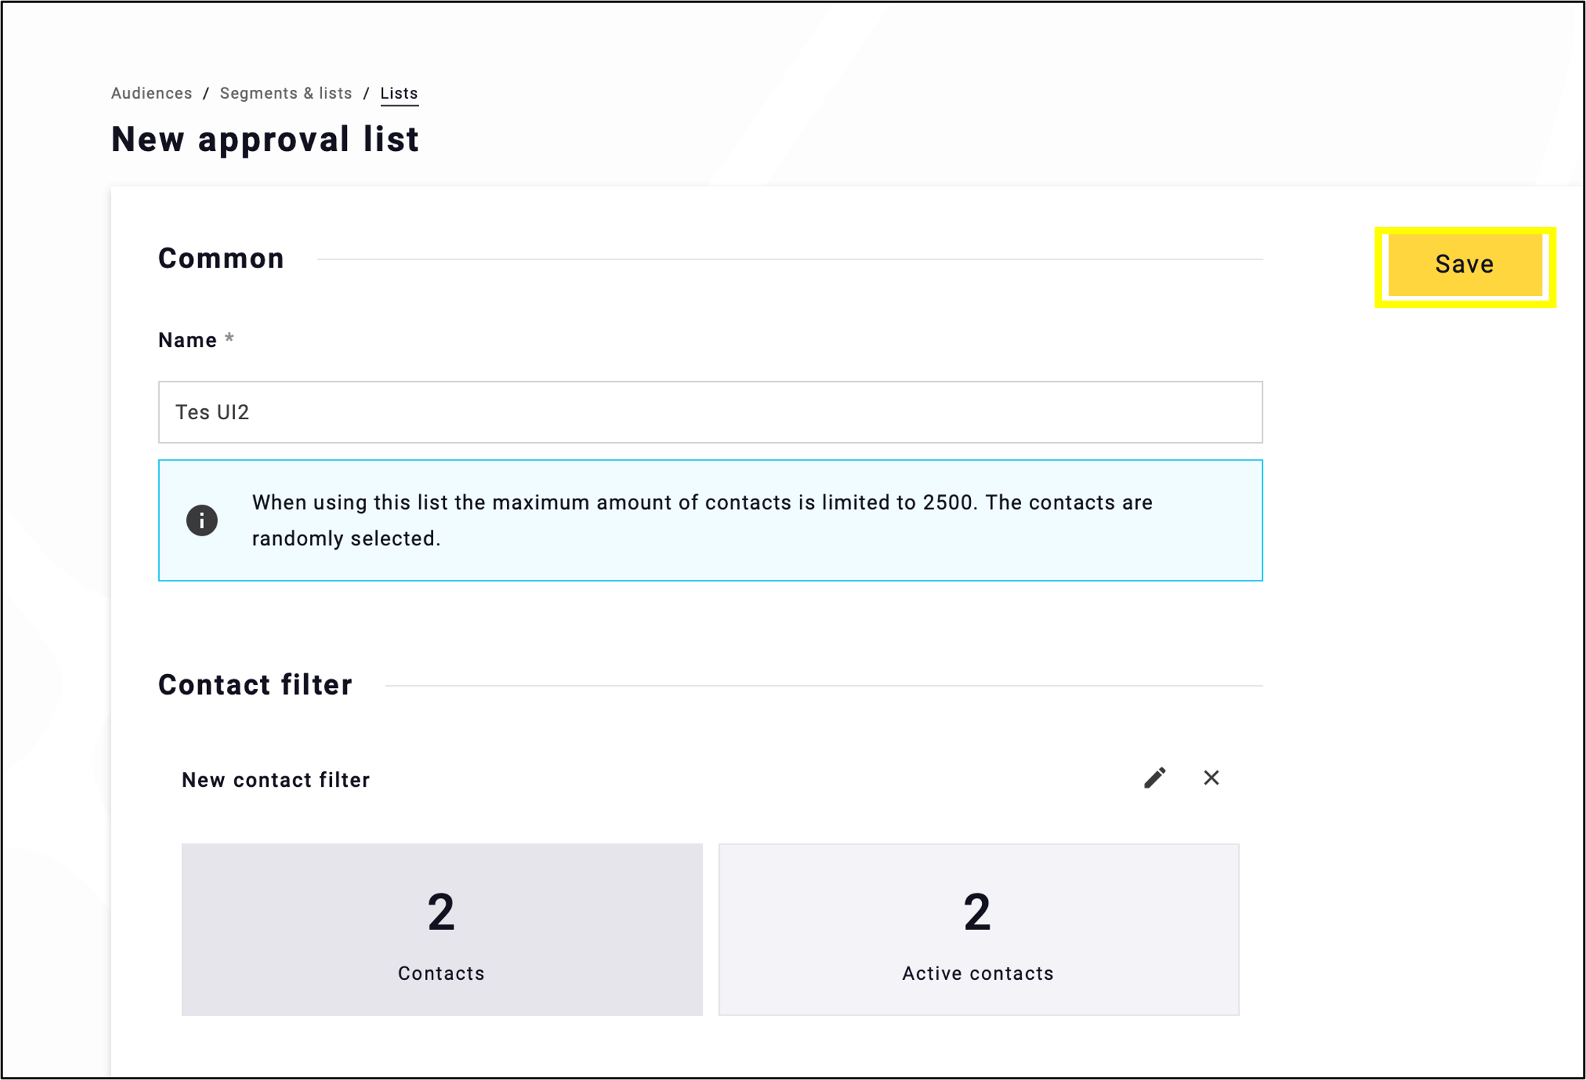Click the 'Name' field label
Viewport: 1586px width, 1080px height.
[188, 340]
